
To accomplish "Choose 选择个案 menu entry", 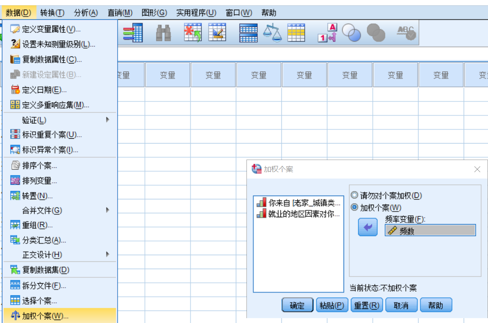I will click(60, 301).
